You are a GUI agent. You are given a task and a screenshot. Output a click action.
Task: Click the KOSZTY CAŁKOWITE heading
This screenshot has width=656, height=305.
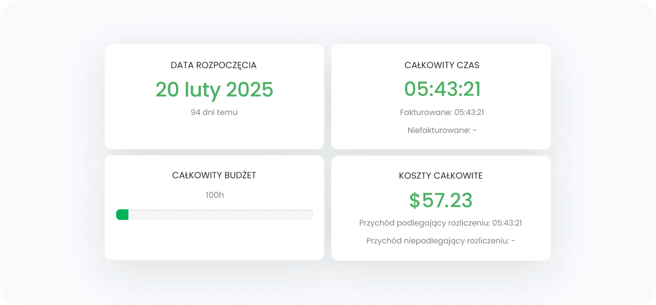point(441,175)
